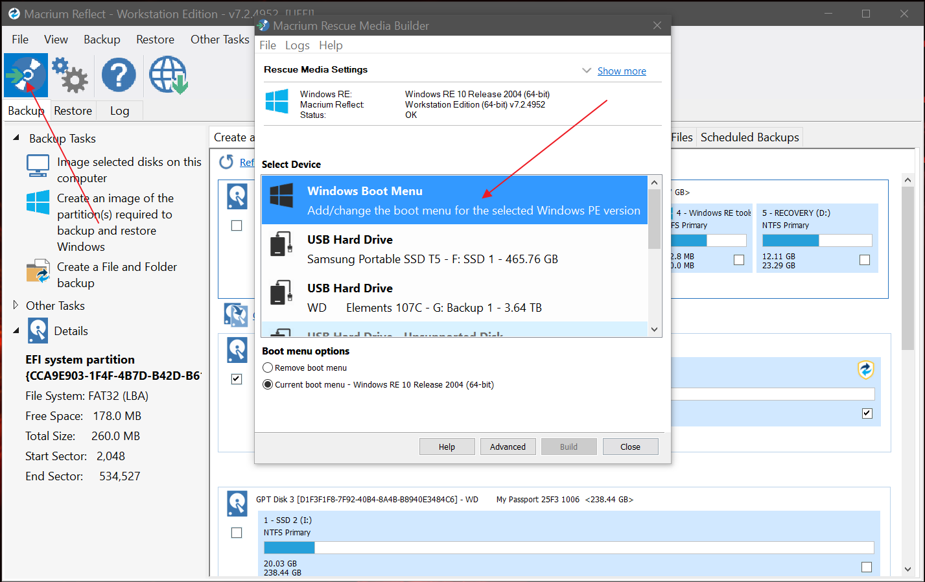925x582 pixels.
Task: Open the View menu
Action: [x=56, y=40]
